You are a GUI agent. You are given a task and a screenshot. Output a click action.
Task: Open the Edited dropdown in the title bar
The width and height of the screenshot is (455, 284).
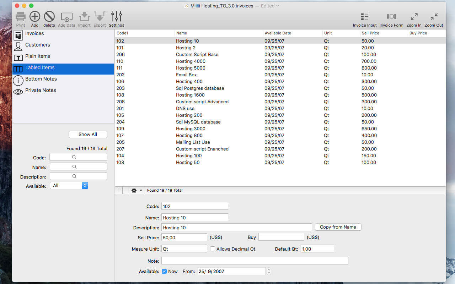(270, 6)
